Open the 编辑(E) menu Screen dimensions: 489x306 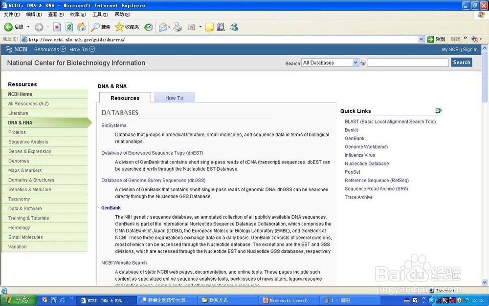point(34,14)
